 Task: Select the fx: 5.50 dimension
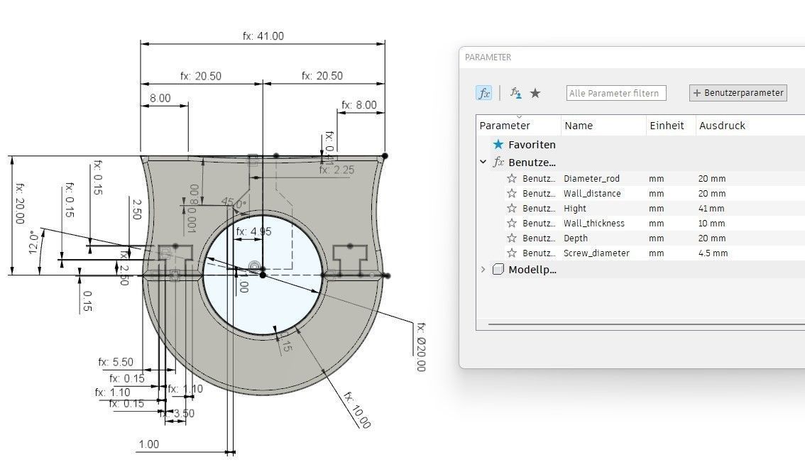(116, 362)
